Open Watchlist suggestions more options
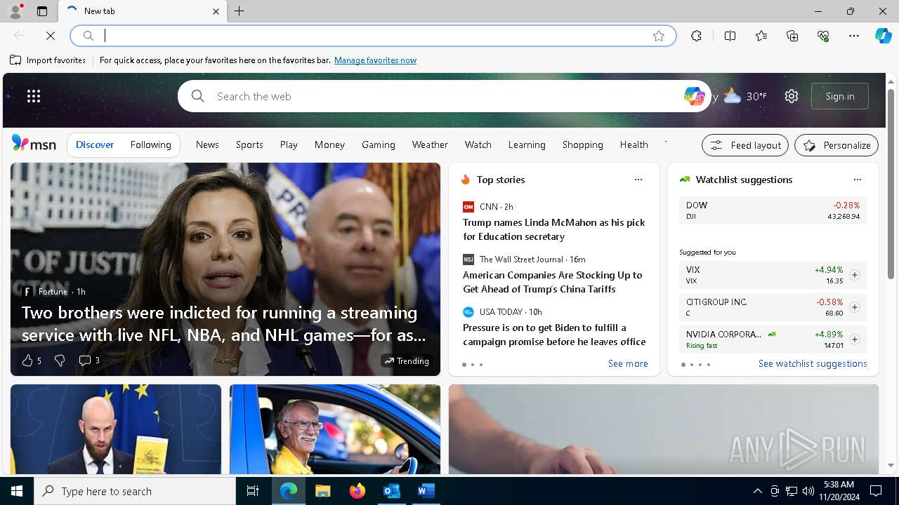Image resolution: width=899 pixels, height=505 pixels. [x=858, y=180]
